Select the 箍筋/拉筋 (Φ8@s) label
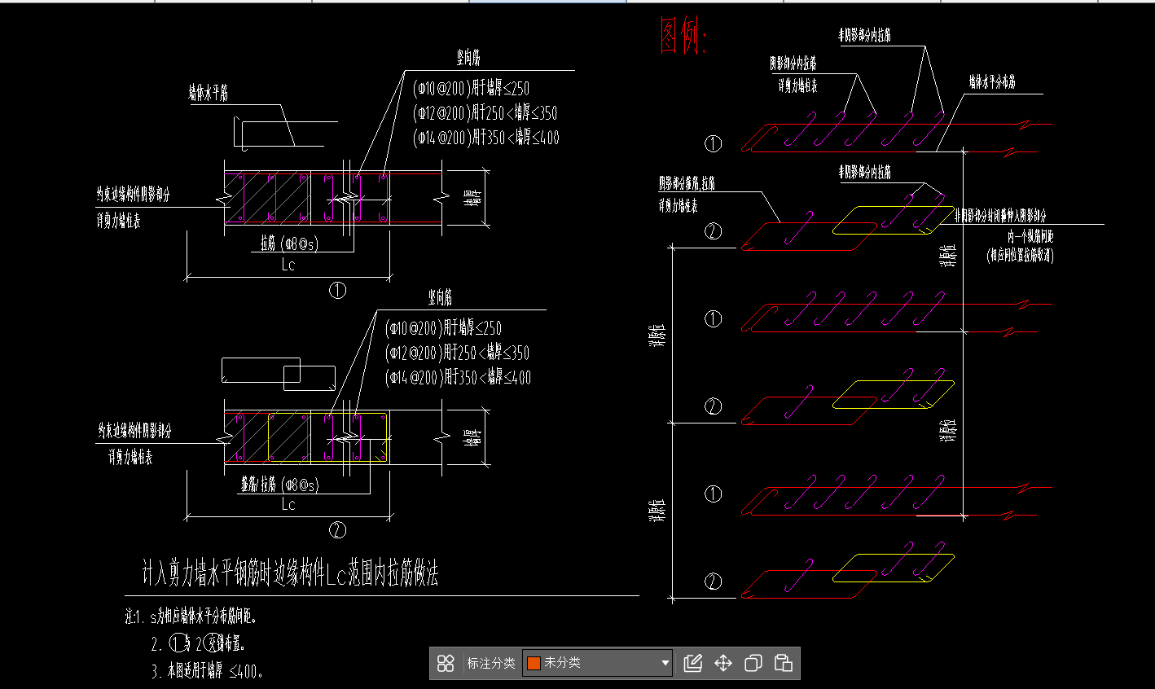 tap(279, 485)
